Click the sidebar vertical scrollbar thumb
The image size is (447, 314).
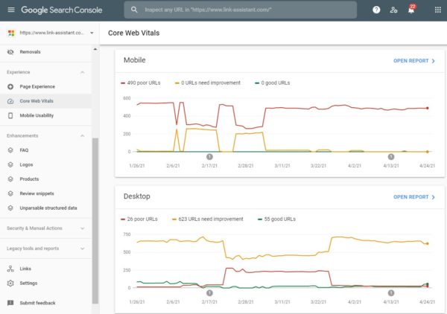pyautogui.click(x=95, y=221)
